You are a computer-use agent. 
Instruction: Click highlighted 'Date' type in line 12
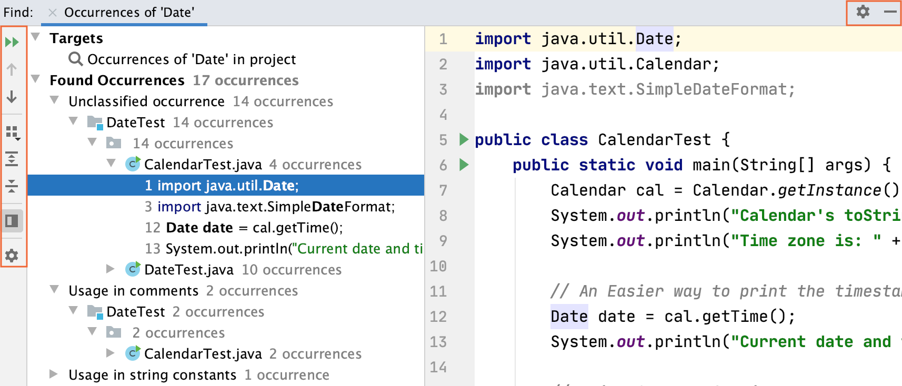pyautogui.click(x=569, y=317)
